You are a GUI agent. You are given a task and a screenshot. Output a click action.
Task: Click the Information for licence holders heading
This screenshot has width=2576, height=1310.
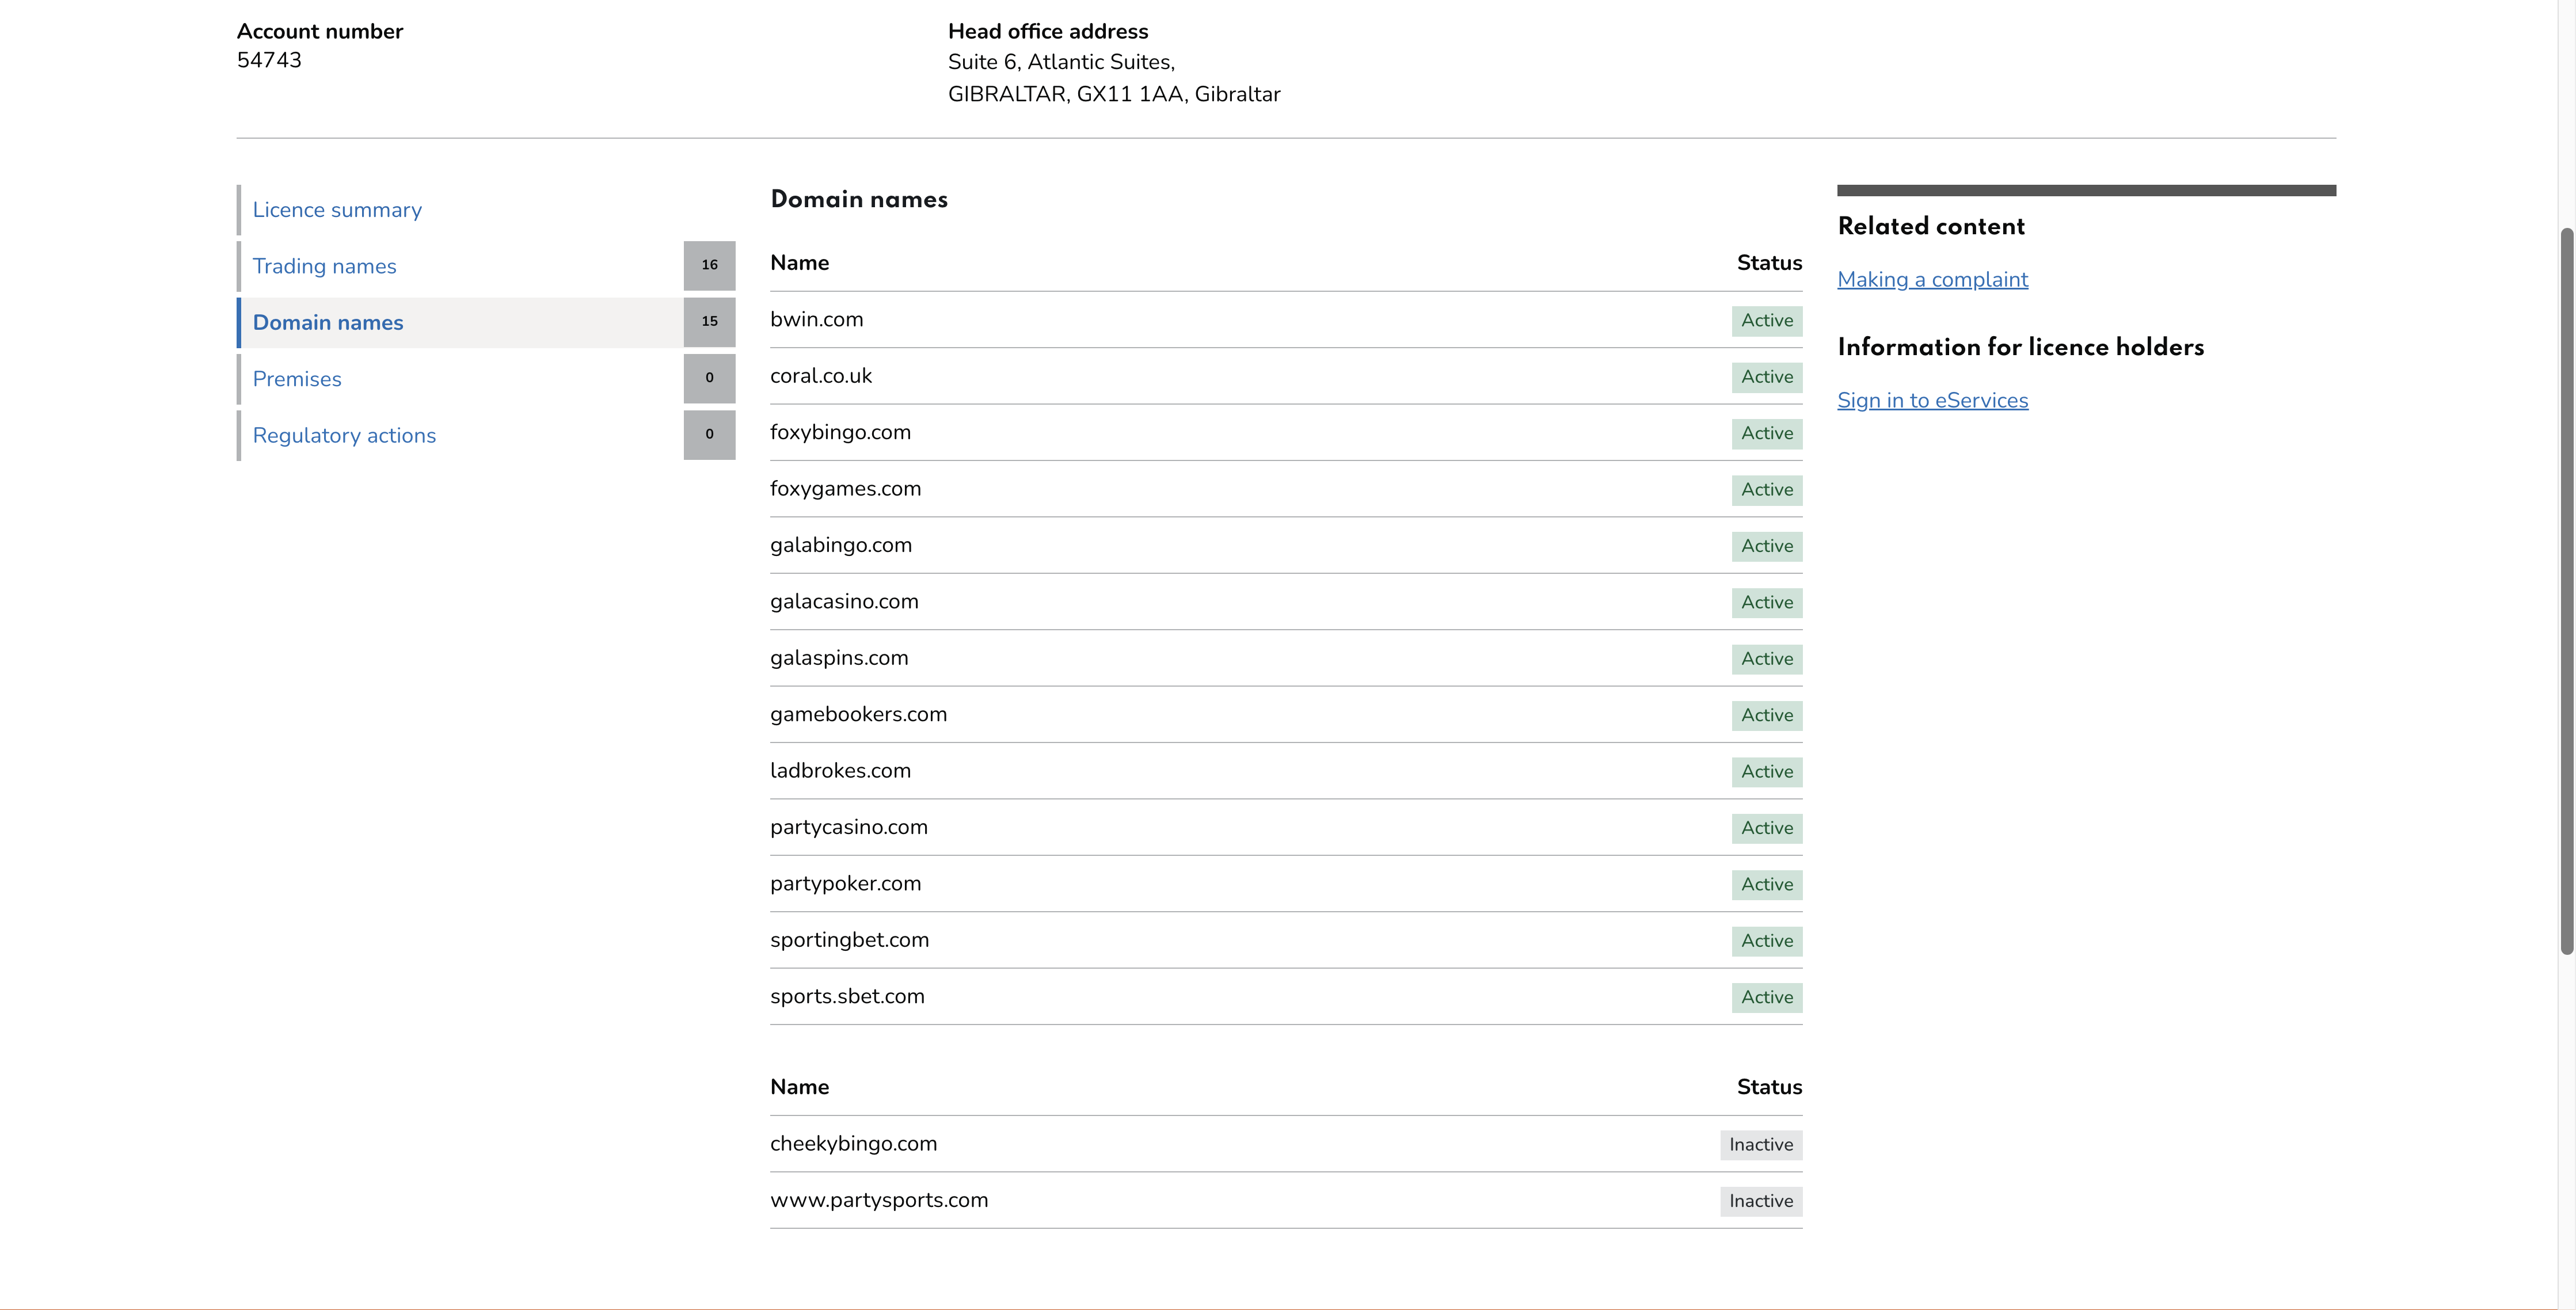pos(2021,347)
